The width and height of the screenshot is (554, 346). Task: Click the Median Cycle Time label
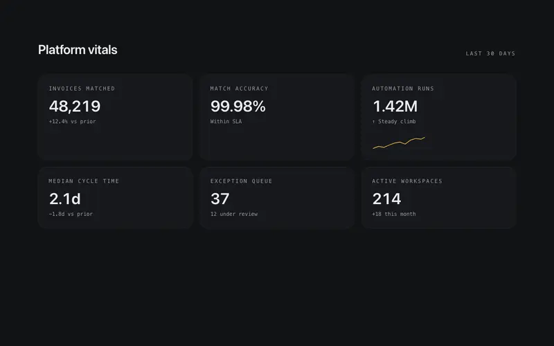tap(84, 181)
